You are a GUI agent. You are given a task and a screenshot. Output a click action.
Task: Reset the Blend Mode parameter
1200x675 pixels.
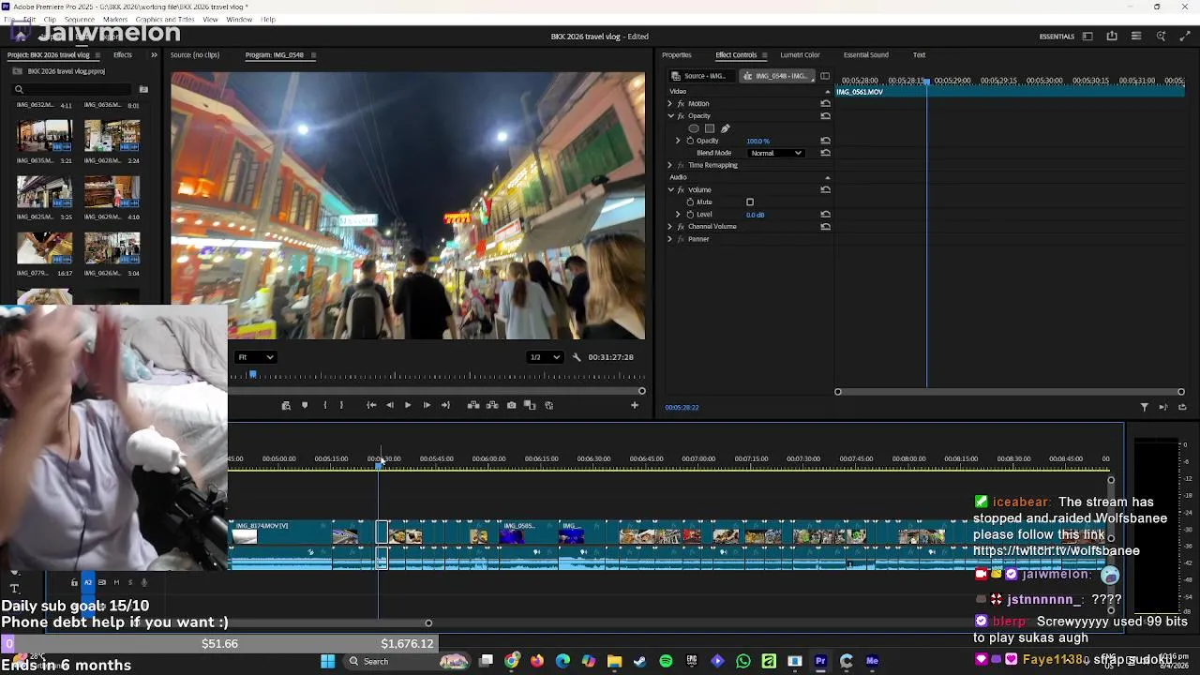point(825,153)
